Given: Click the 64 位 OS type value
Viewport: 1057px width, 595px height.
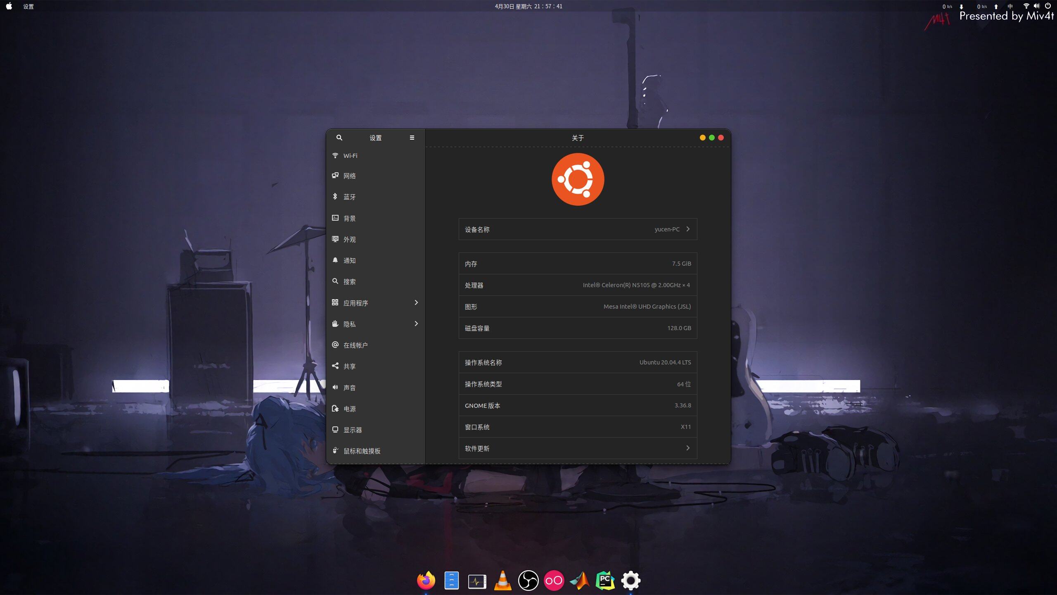Looking at the screenshot, I should pos(684,384).
